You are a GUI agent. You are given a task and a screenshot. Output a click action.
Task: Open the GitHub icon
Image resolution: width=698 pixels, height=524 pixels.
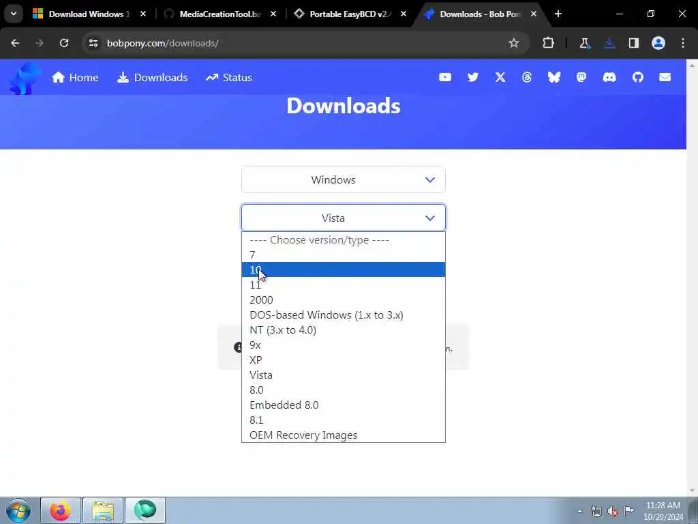pos(638,78)
